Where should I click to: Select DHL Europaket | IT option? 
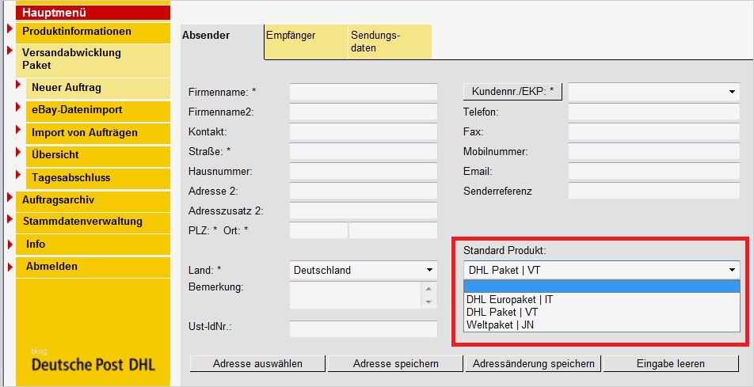pyautogui.click(x=510, y=299)
